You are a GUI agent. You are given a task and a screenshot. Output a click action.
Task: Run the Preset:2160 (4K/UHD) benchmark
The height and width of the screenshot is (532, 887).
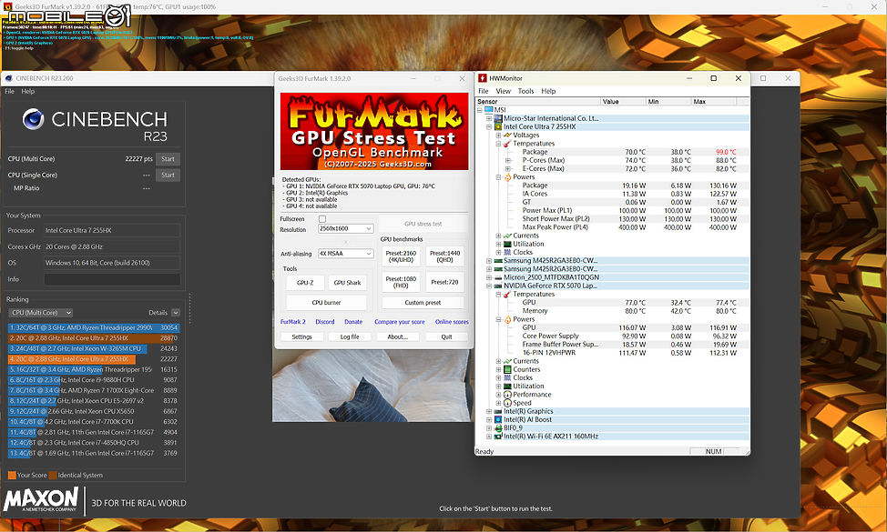point(401,256)
